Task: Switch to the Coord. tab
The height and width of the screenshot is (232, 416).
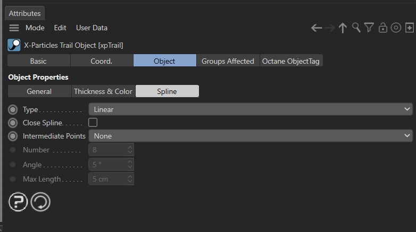Action: [x=102, y=61]
